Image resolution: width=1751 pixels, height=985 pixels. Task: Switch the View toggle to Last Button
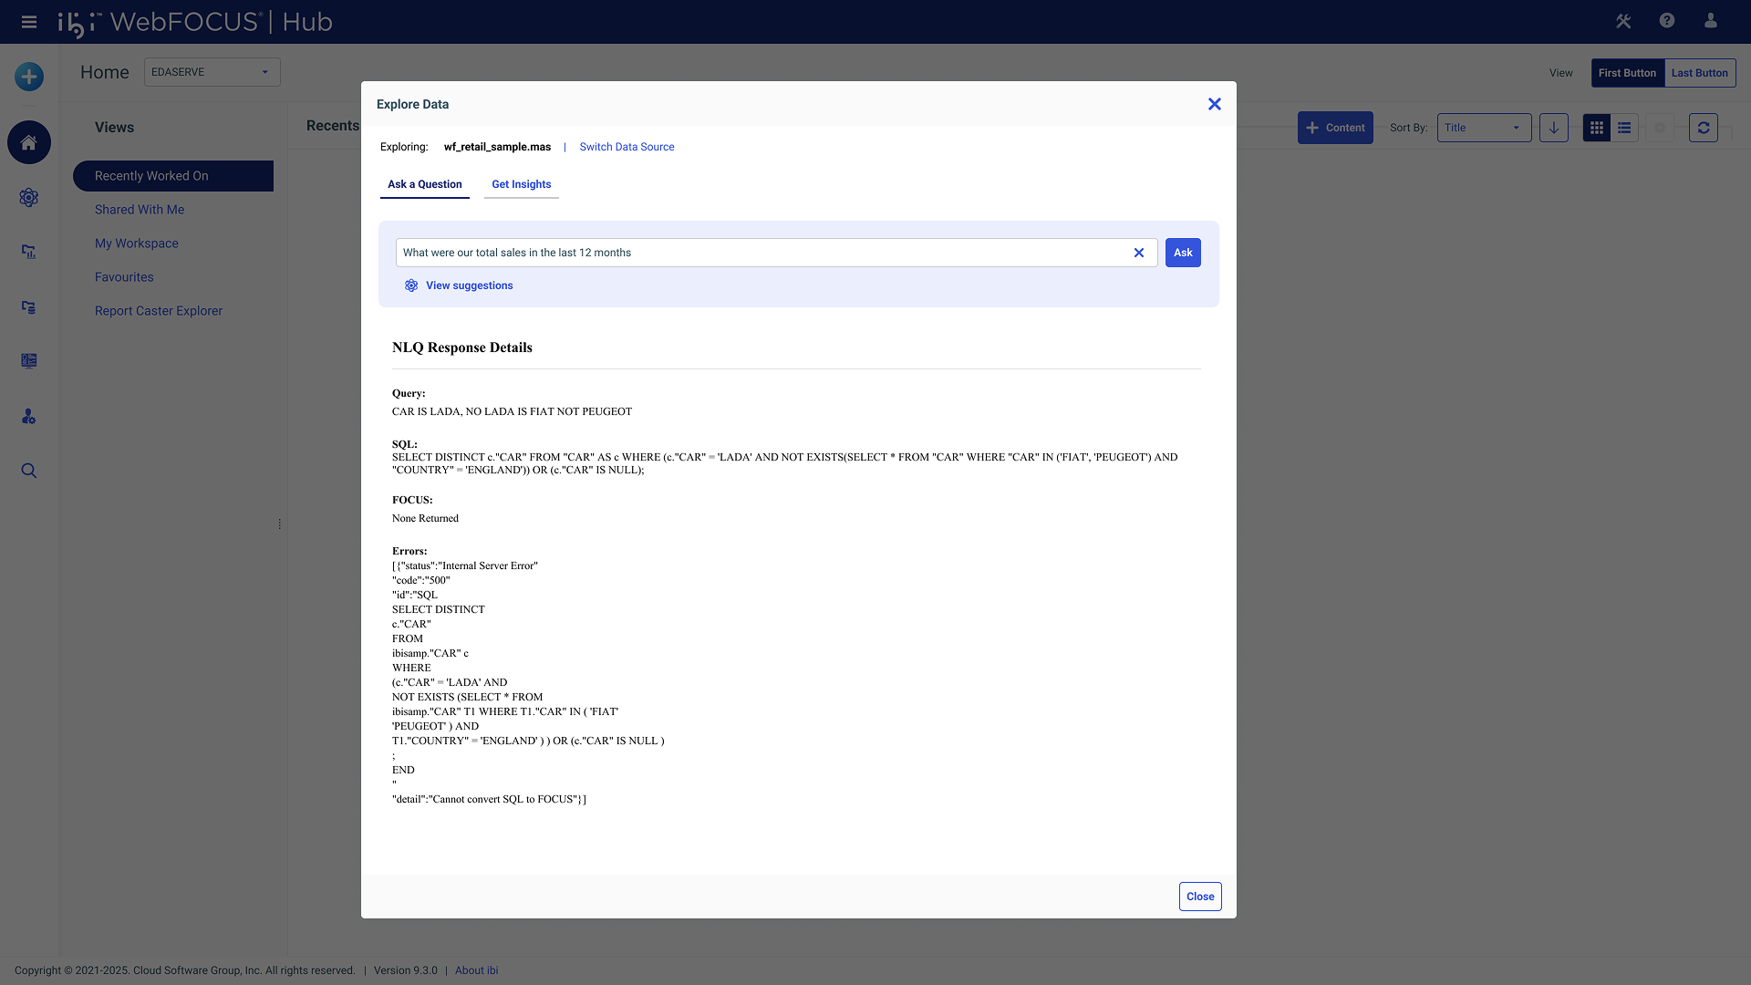[1698, 72]
